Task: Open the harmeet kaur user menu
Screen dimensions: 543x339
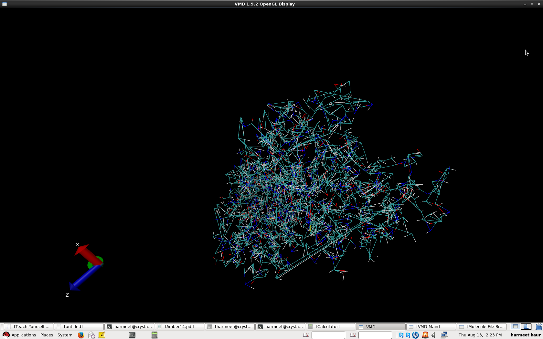Action: pos(525,335)
